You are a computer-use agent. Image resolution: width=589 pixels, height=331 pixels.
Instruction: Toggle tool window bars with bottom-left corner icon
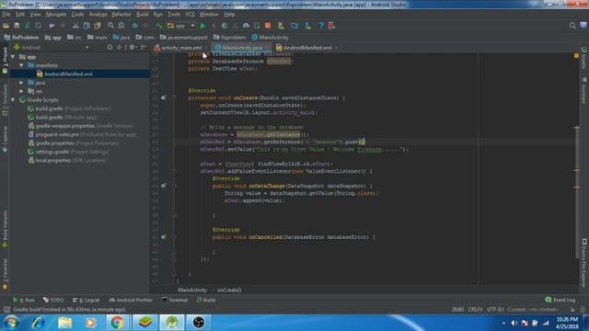coord(6,310)
